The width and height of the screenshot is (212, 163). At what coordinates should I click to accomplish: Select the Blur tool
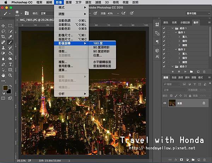[3, 59]
